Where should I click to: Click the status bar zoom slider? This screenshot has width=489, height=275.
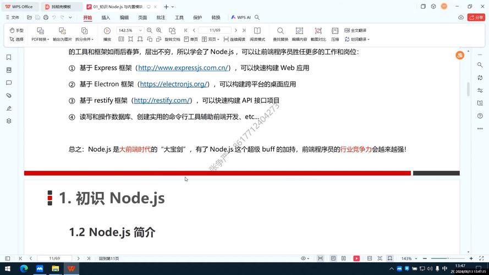pos(448,258)
